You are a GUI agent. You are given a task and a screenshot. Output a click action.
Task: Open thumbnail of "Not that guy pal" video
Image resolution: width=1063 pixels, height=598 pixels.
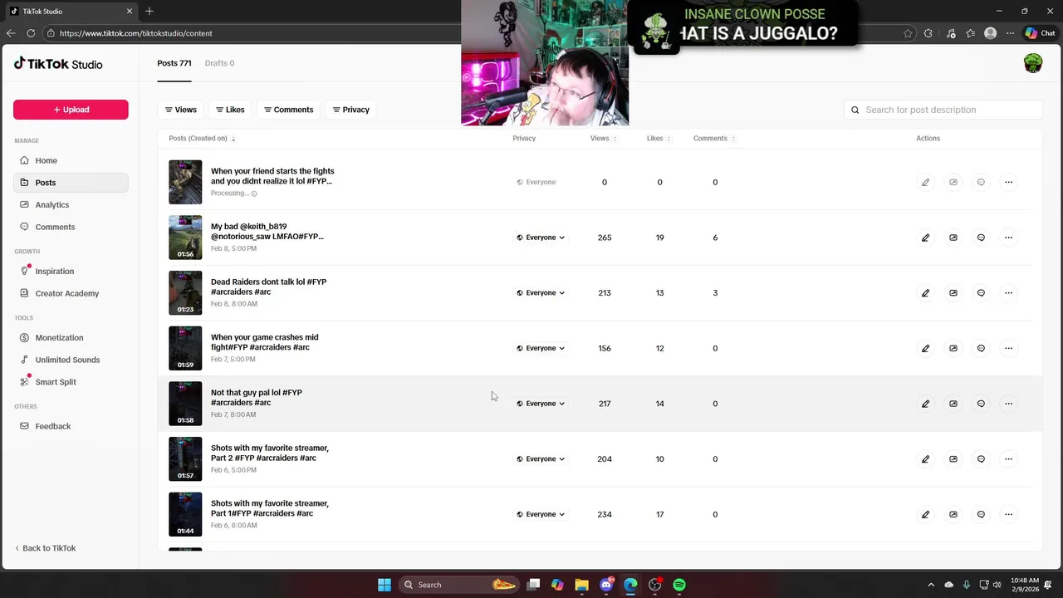pos(185,404)
